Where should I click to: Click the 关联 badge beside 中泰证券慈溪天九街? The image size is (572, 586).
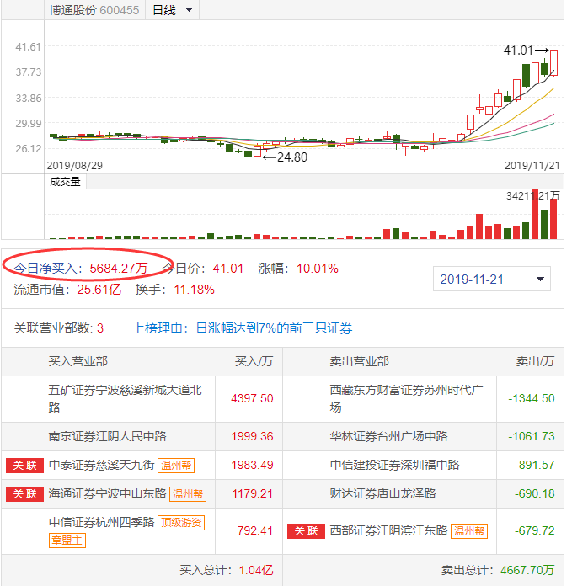click(24, 466)
